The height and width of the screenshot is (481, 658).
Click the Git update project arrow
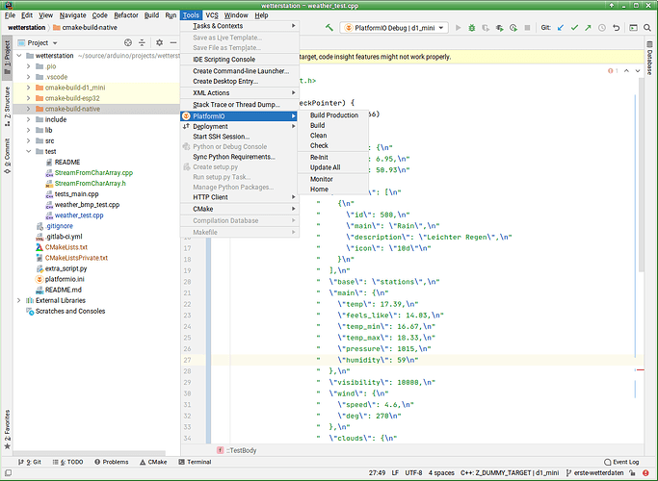(561, 28)
